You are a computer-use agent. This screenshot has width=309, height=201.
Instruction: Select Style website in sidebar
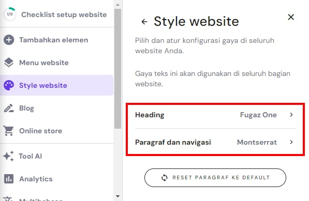click(57, 85)
